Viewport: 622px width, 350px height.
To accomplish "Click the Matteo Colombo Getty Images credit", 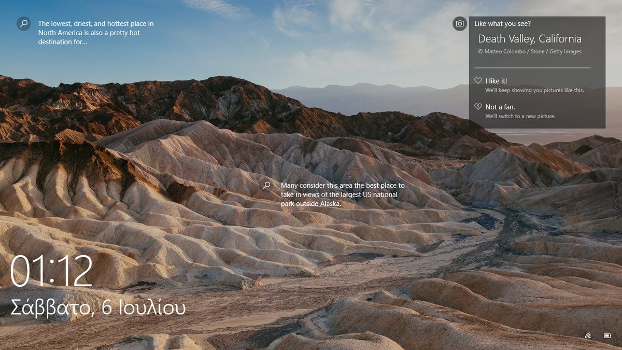I will click(x=530, y=51).
